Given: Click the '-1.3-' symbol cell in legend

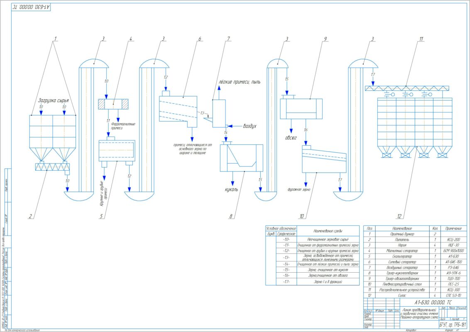Looking at the screenshot, I should point(286,257).
